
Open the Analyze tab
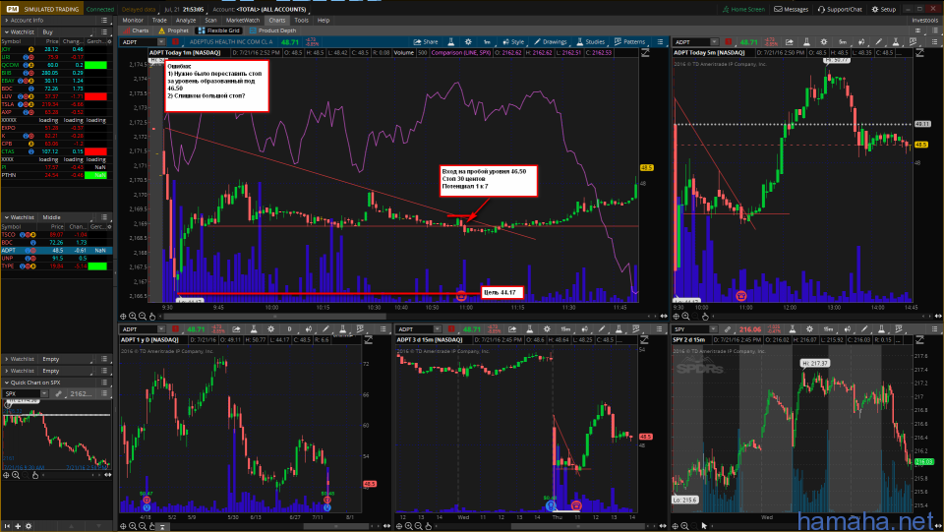(x=186, y=20)
